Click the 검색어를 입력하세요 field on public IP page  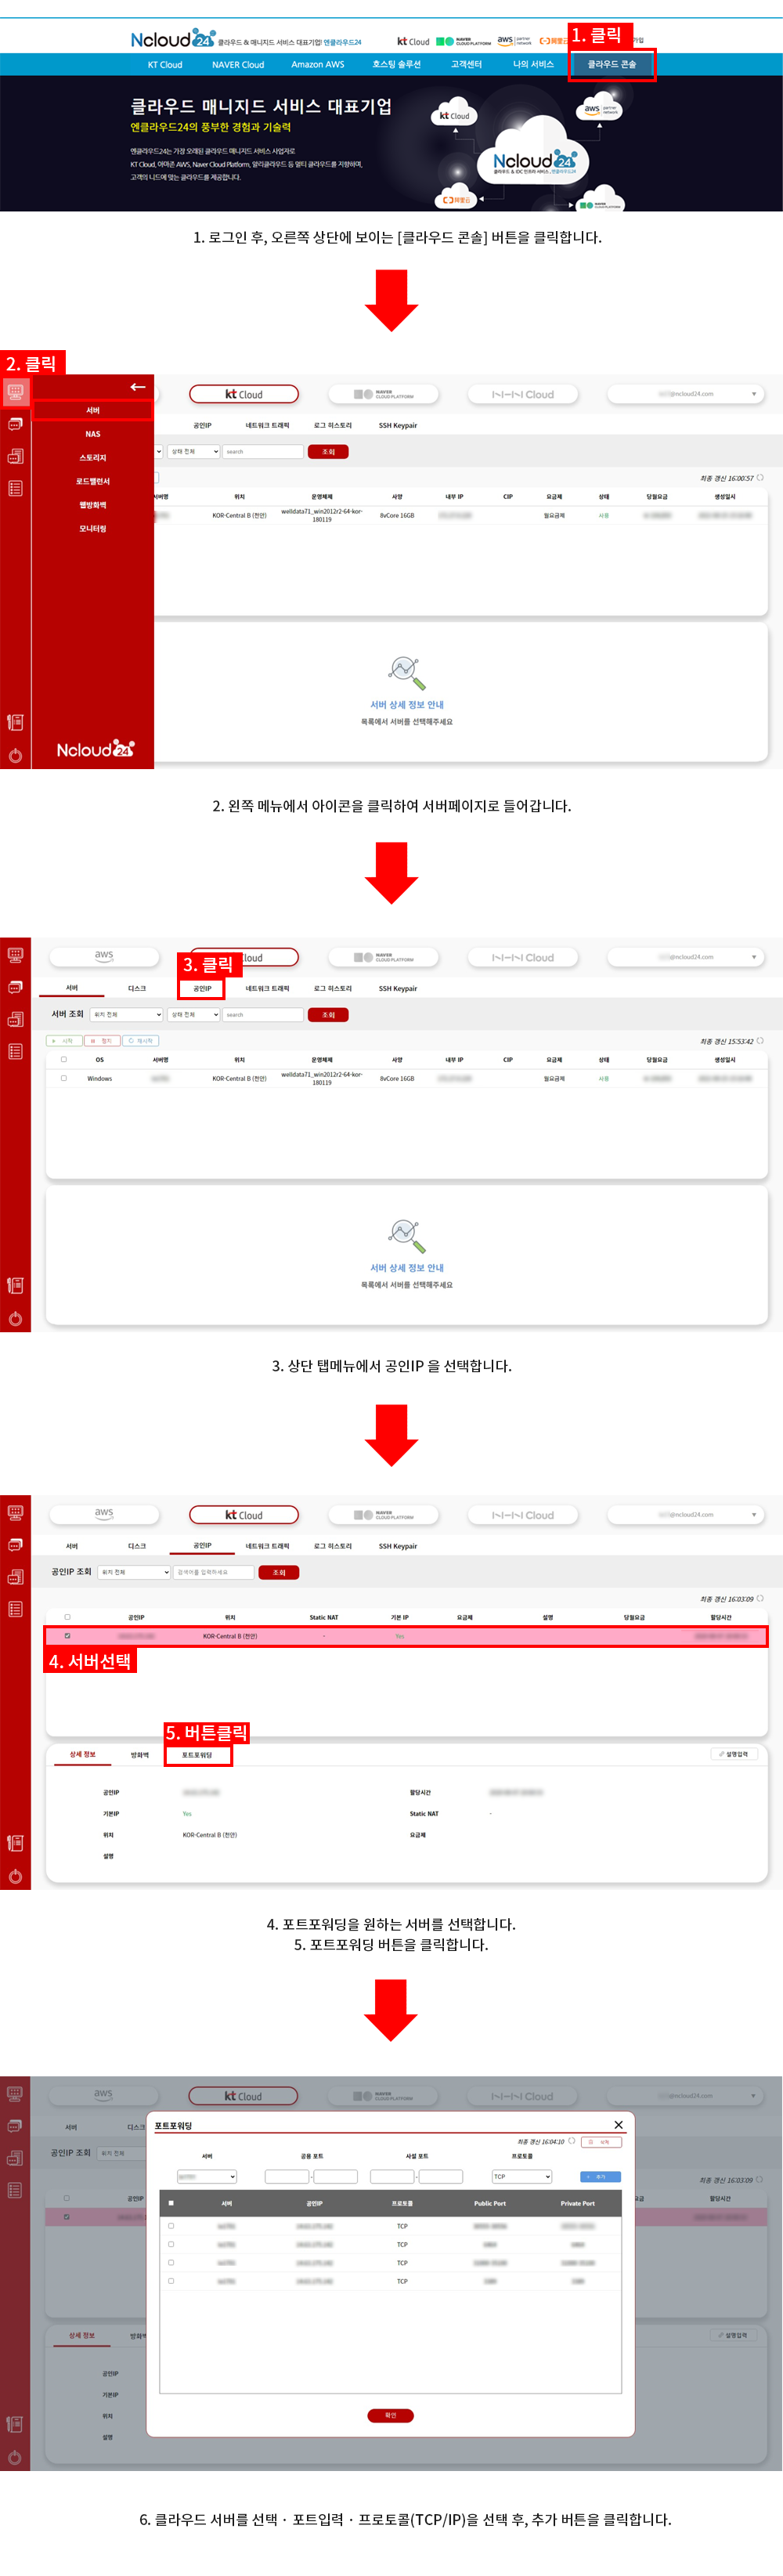click(214, 1572)
